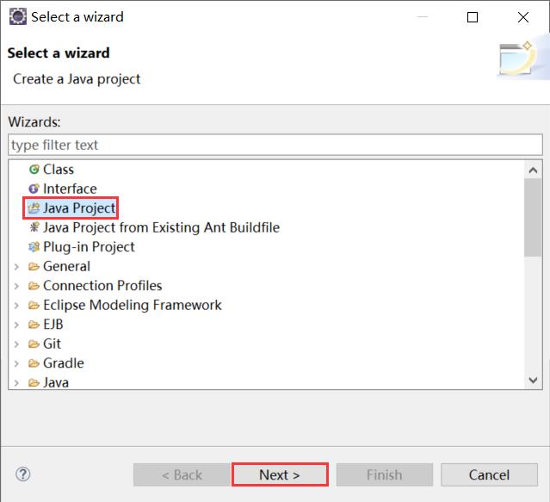The height and width of the screenshot is (502, 550).
Task: Click the Interface wizard icon
Action: tap(34, 189)
